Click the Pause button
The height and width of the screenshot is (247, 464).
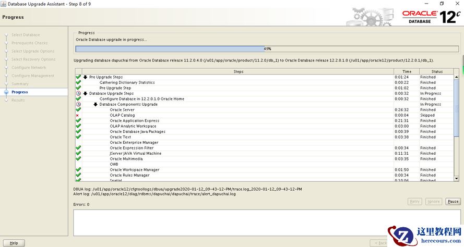[453, 202]
